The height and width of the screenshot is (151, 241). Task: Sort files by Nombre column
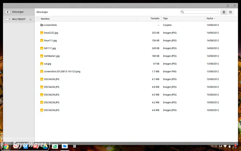[45, 19]
